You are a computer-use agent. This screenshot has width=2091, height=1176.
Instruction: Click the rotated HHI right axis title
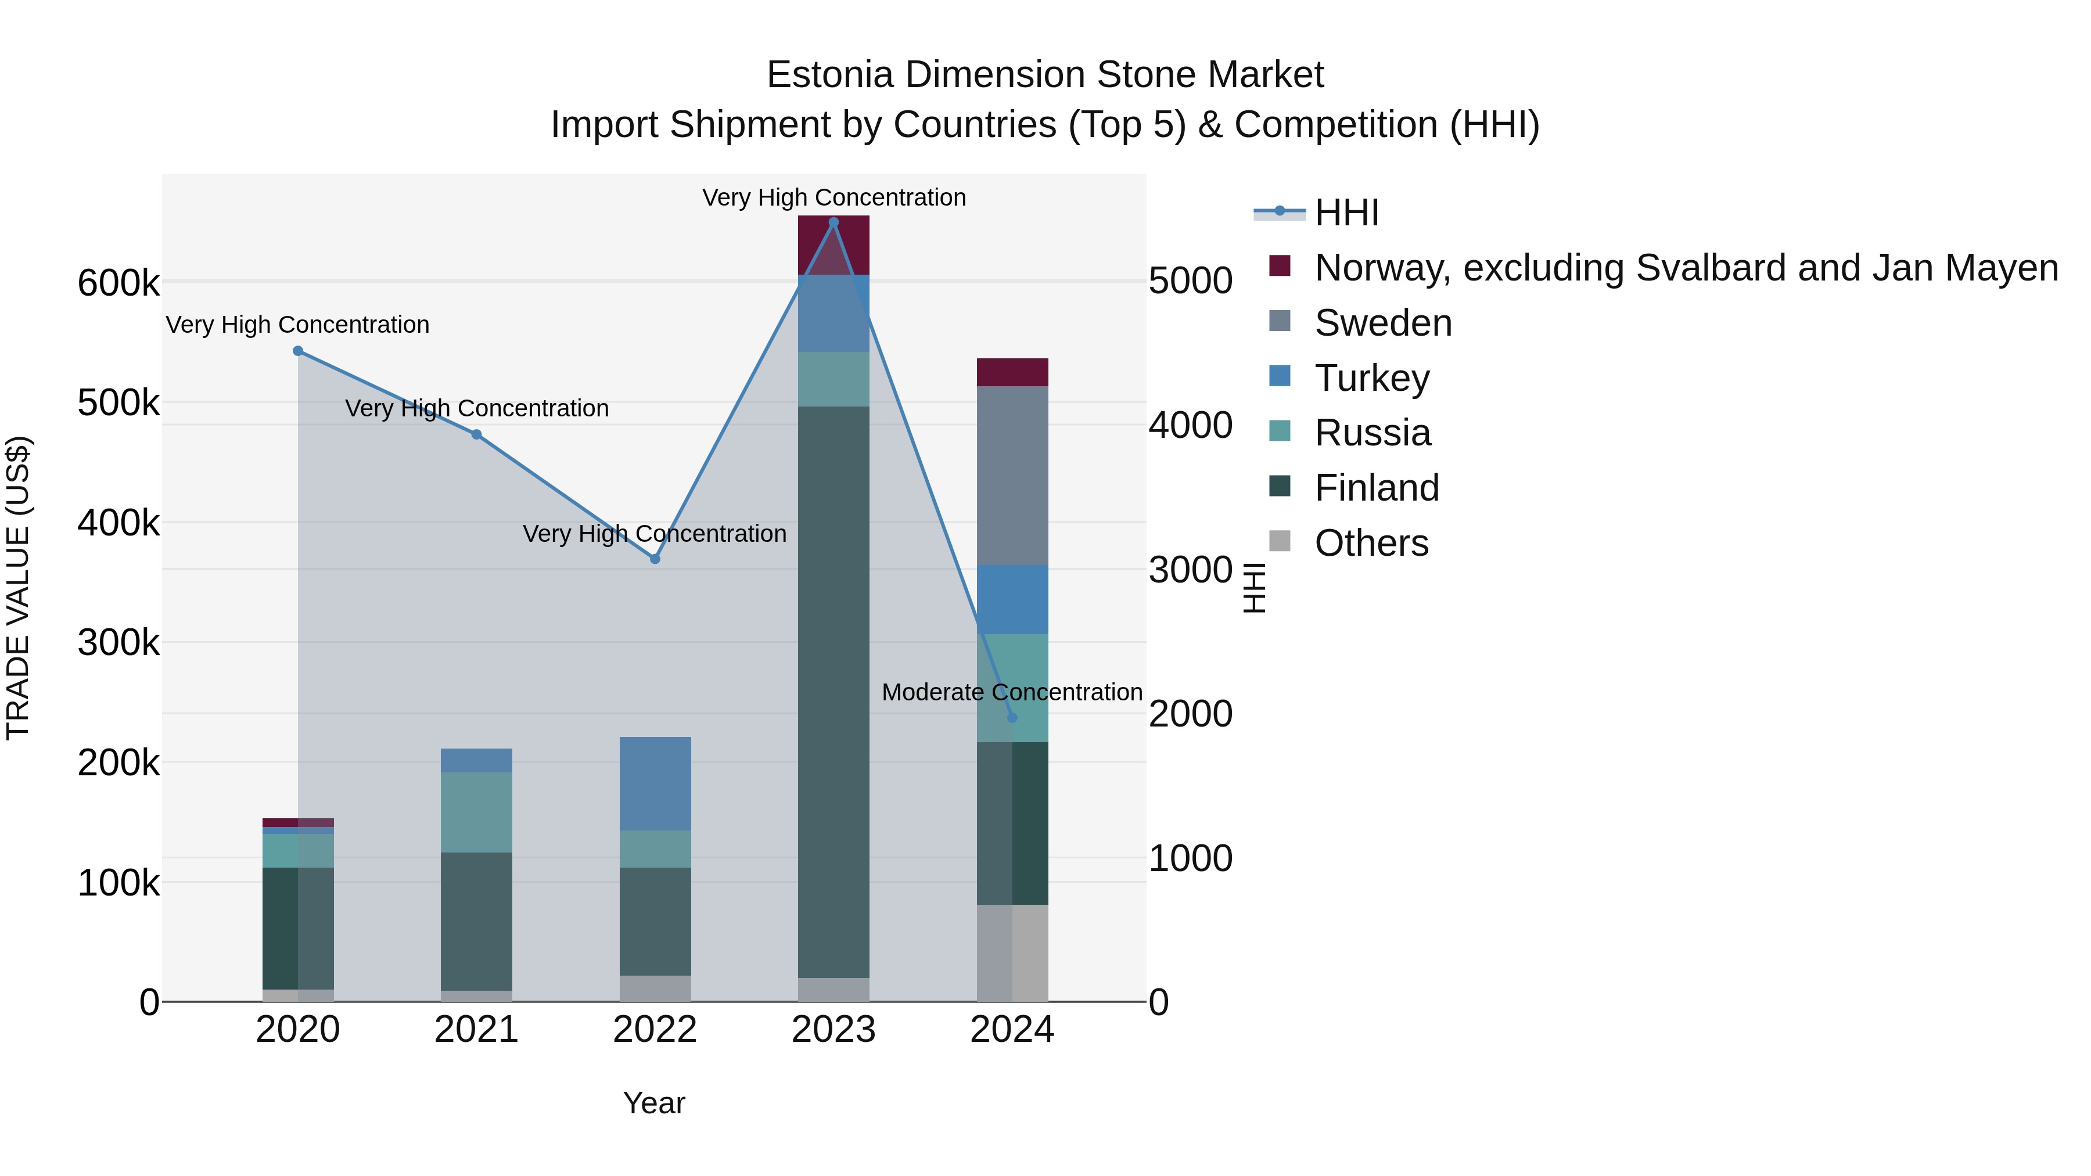tap(1255, 588)
